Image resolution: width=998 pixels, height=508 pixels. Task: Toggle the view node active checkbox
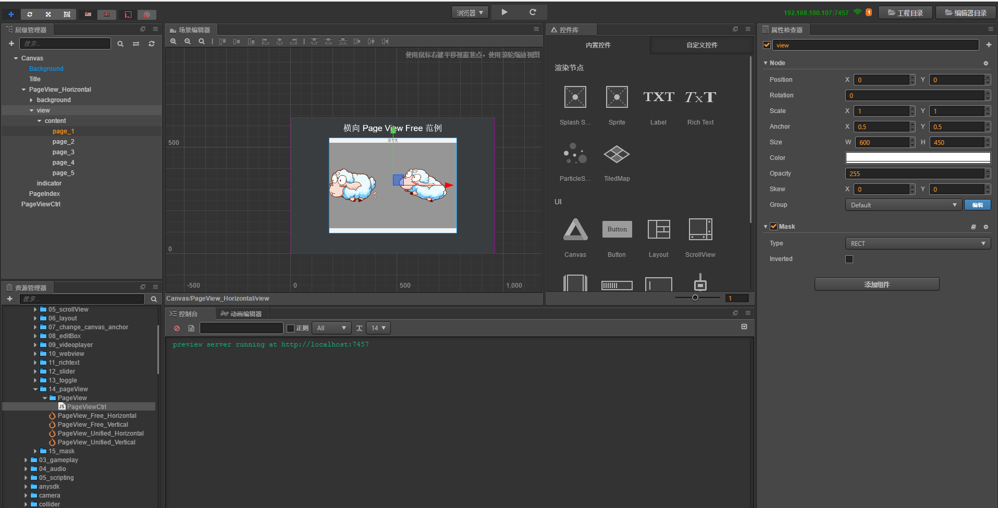click(x=767, y=45)
